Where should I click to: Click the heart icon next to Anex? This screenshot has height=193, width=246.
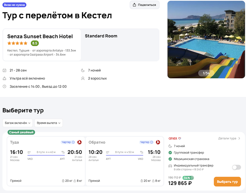tap(180, 139)
